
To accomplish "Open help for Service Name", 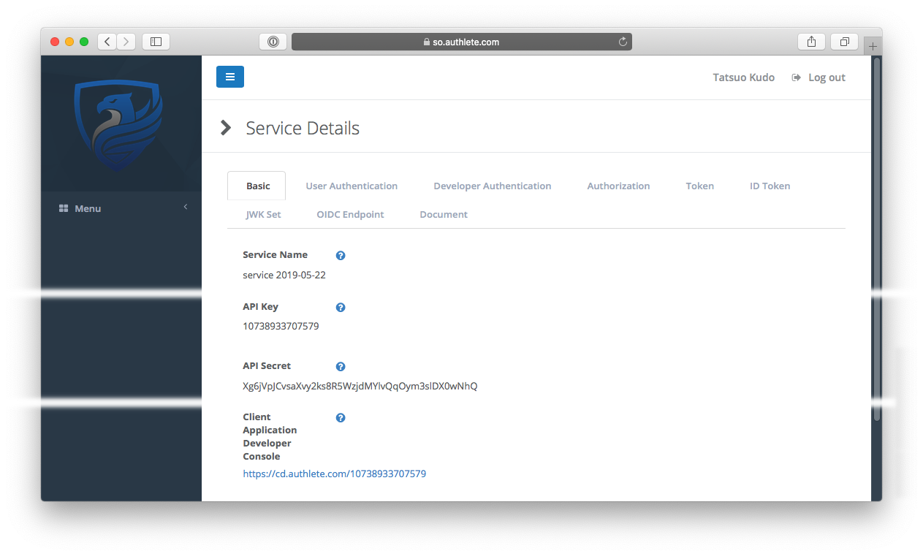I will click(x=341, y=256).
